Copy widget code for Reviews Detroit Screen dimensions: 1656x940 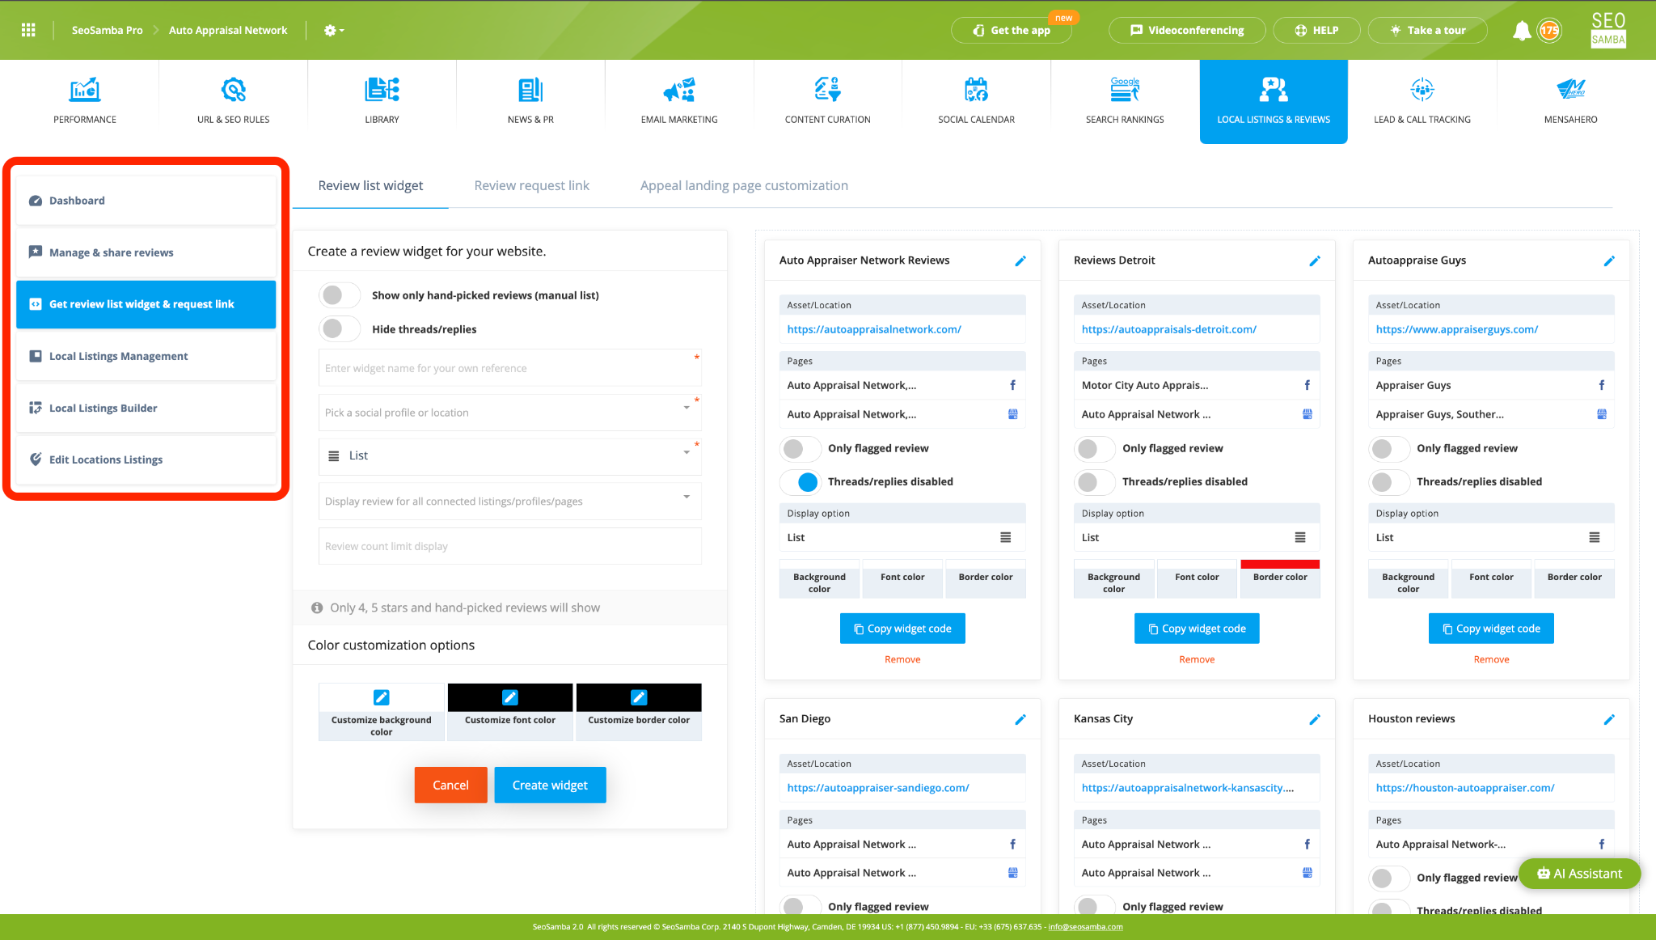[1197, 629]
